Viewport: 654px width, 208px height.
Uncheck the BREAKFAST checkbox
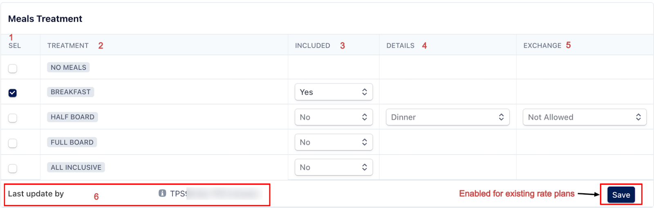[x=13, y=93]
